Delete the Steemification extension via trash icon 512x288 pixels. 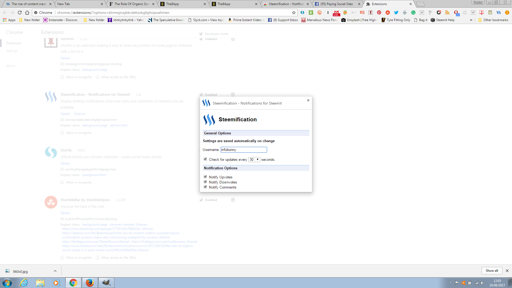(x=233, y=94)
